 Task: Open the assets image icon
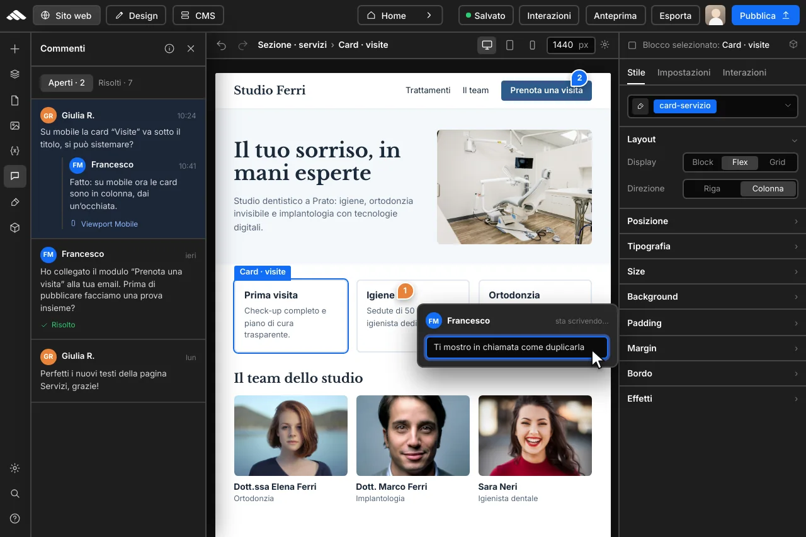[15, 126]
